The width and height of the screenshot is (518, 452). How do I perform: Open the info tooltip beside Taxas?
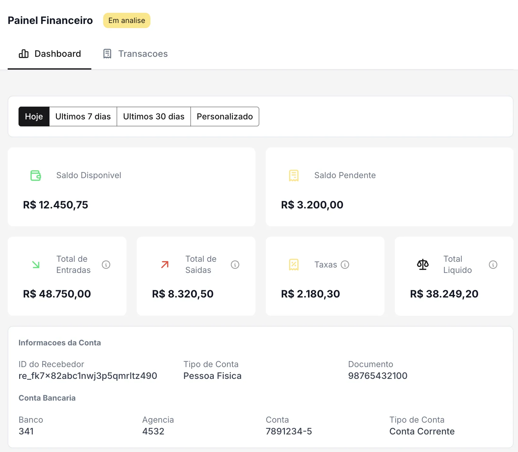click(345, 264)
